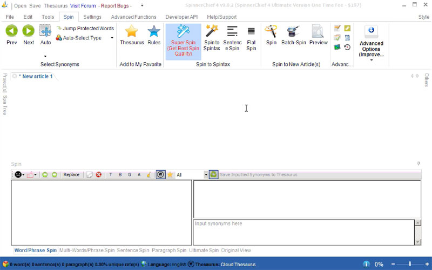
Task: Expand the Auto-Select Type dropdown arrow
Action: click(x=112, y=38)
